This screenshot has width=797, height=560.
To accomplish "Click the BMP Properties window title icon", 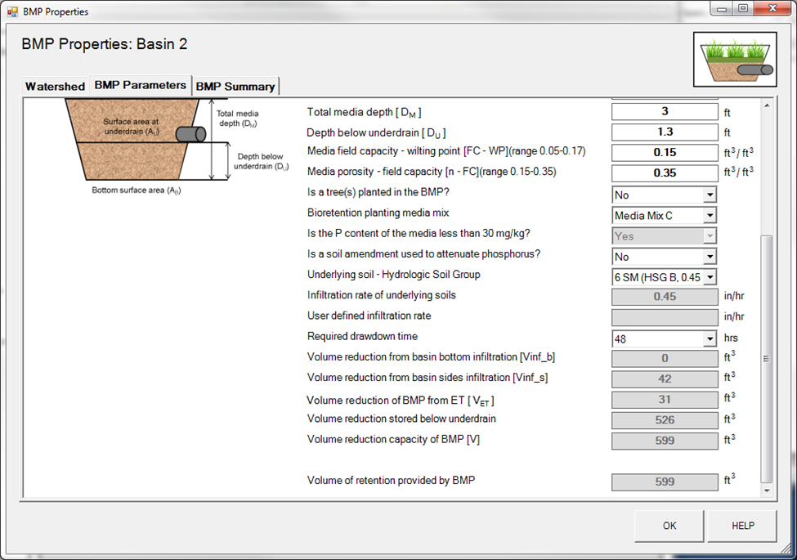I will pos(12,12).
